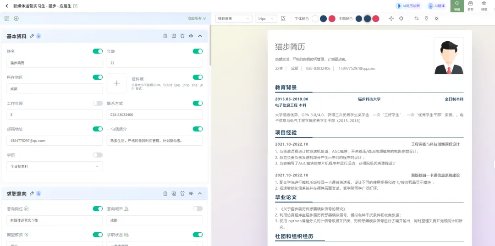Export the resume with 导出 button

click(457, 6)
